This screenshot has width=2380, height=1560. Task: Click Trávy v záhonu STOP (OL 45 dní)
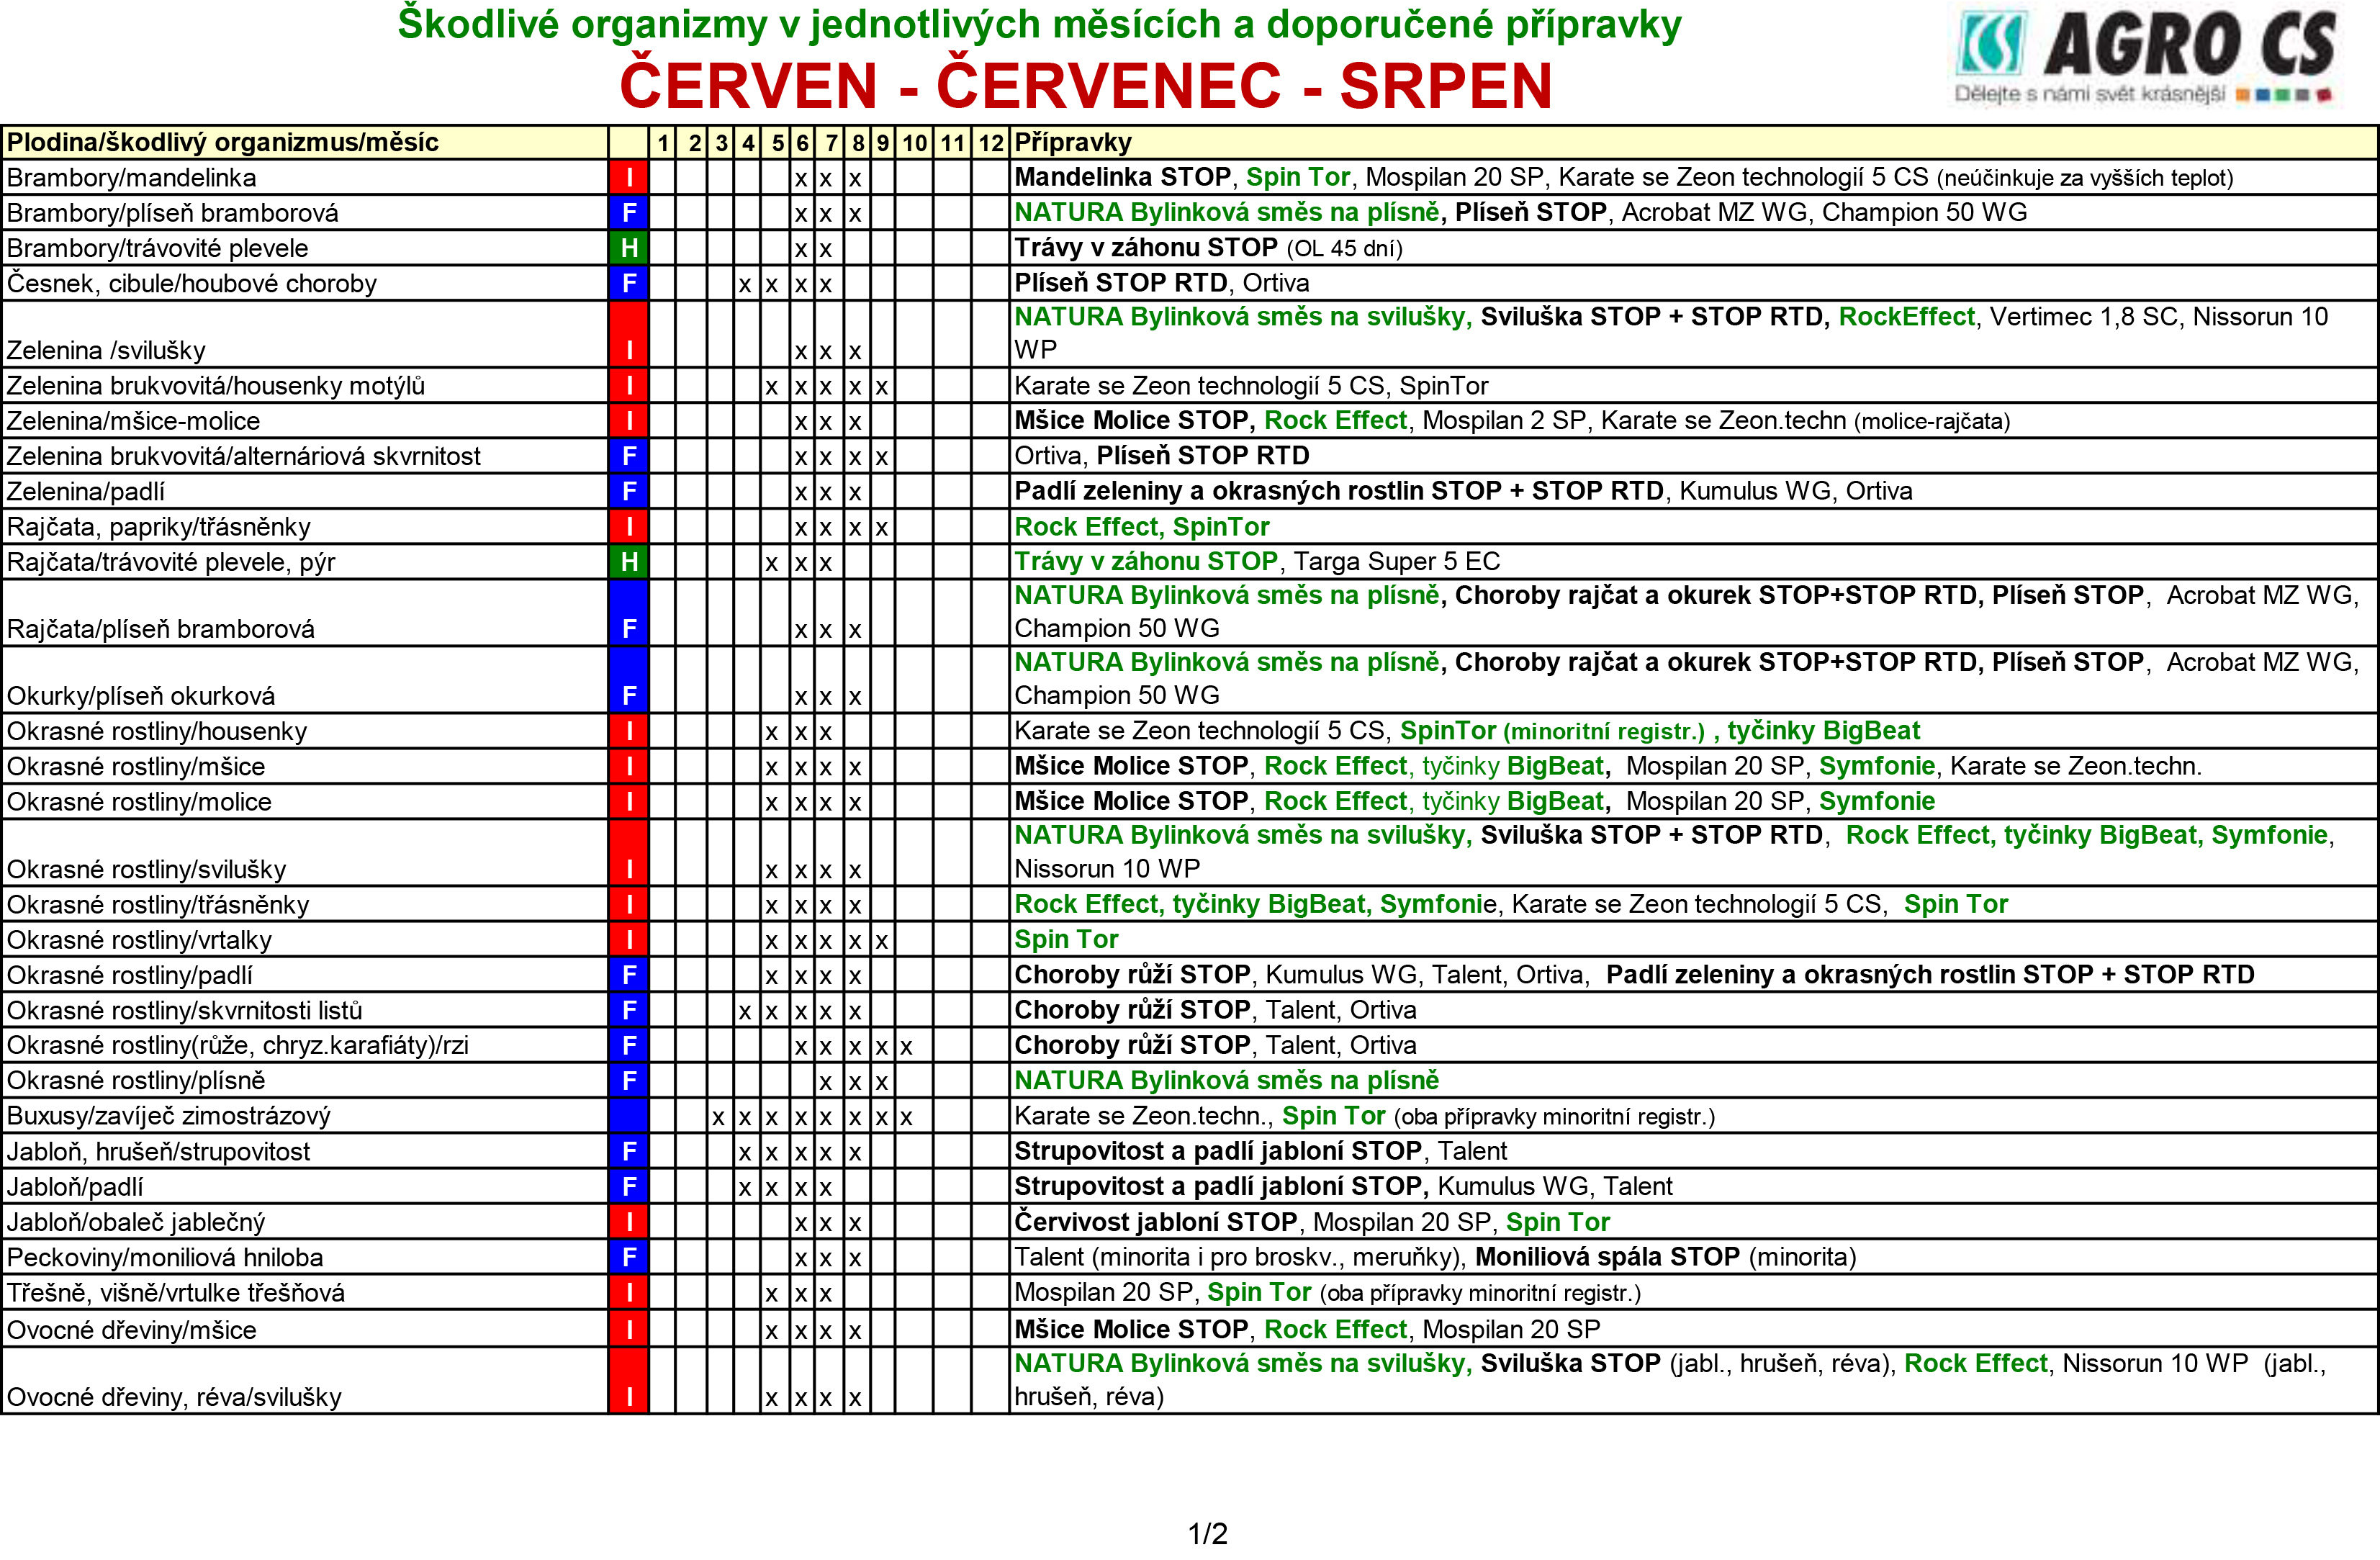(x=1208, y=248)
